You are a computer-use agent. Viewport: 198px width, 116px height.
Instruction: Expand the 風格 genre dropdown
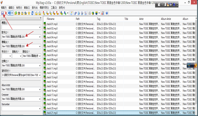(40, 56)
